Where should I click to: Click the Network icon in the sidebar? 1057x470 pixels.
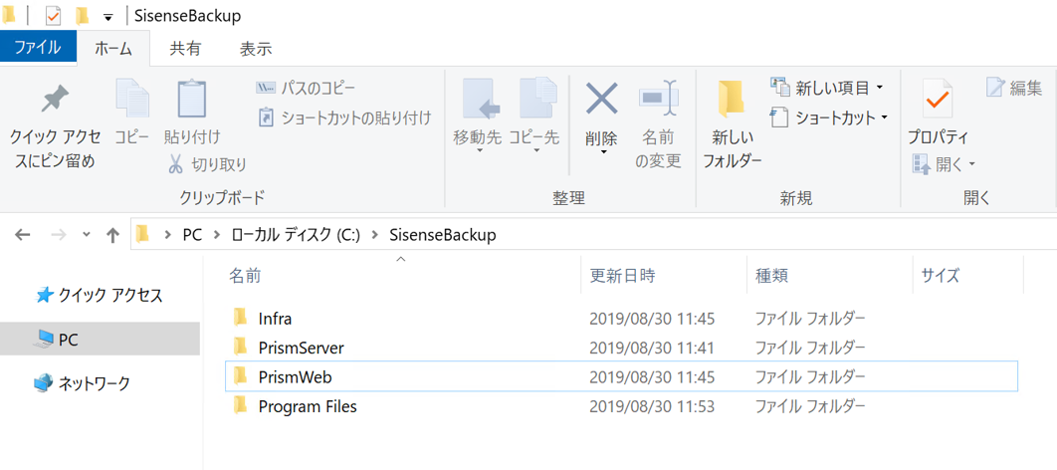pos(43,383)
